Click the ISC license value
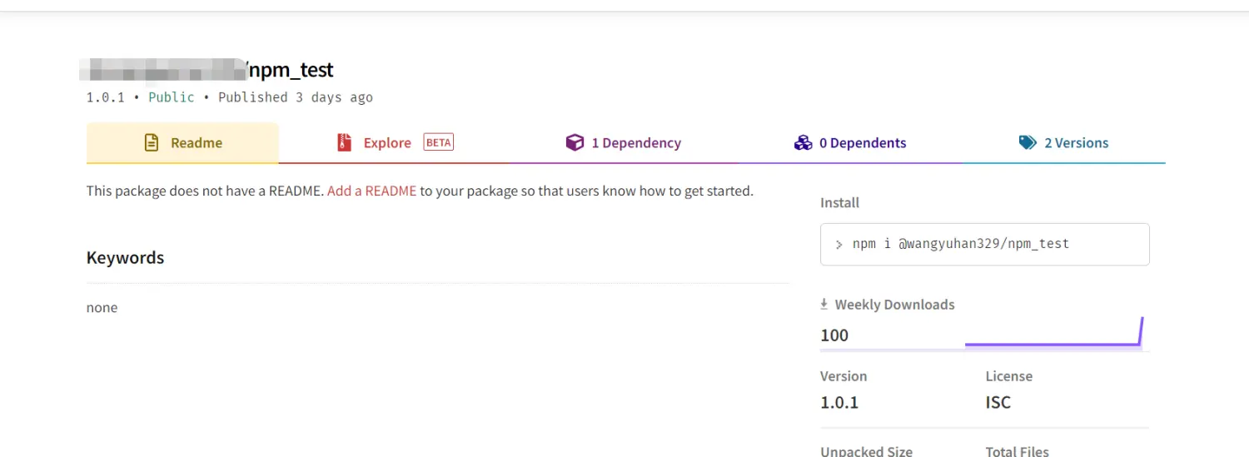1249x457 pixels. point(998,403)
